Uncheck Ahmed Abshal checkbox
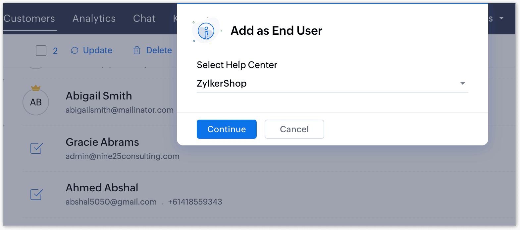 point(36,194)
